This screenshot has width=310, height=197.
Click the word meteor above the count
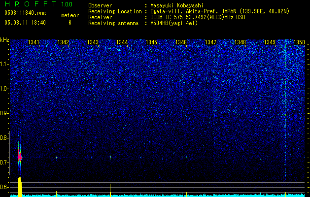coord(70,15)
